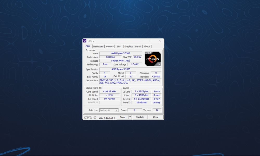
Task: Click the Name field AMD Ryzen 5 5500
Action: coord(121,53)
